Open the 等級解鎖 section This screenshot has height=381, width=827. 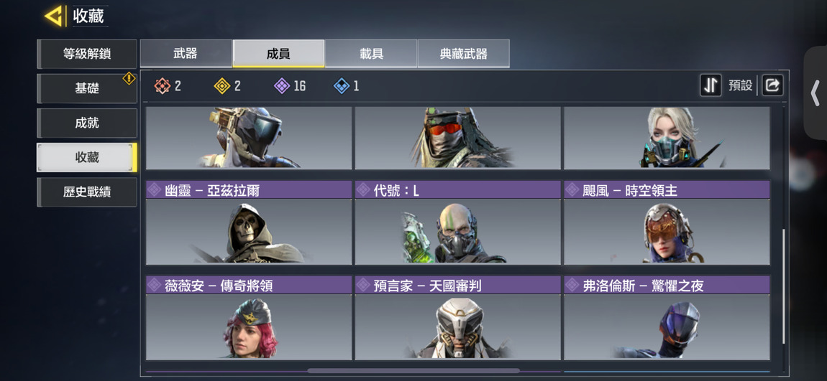(87, 54)
